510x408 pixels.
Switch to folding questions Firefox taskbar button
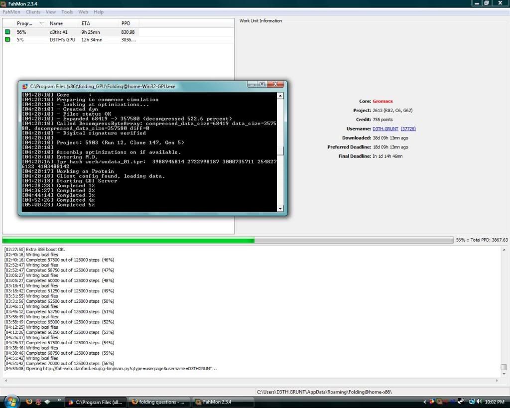159,402
